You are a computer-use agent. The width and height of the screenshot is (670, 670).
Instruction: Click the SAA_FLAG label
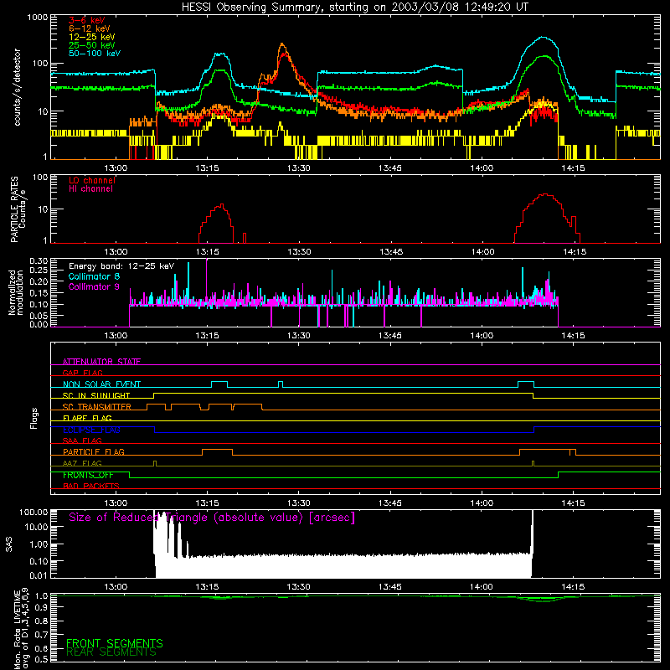[x=82, y=441]
